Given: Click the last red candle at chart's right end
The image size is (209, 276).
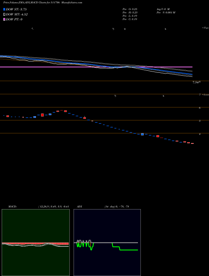Looking at the screenshot, I should tap(192, 143).
